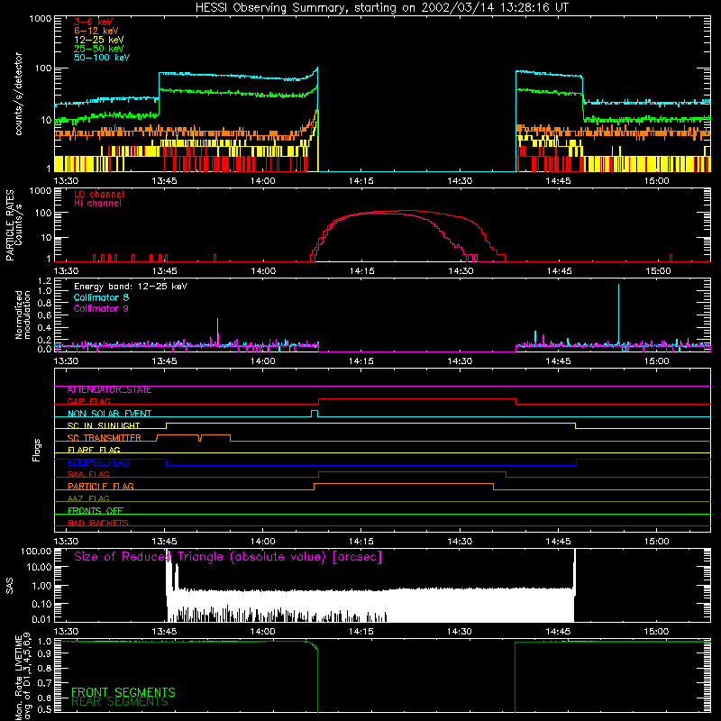Screen dimensions: 721x721
Task: Click the SAS axis label
Action: coord(9,586)
